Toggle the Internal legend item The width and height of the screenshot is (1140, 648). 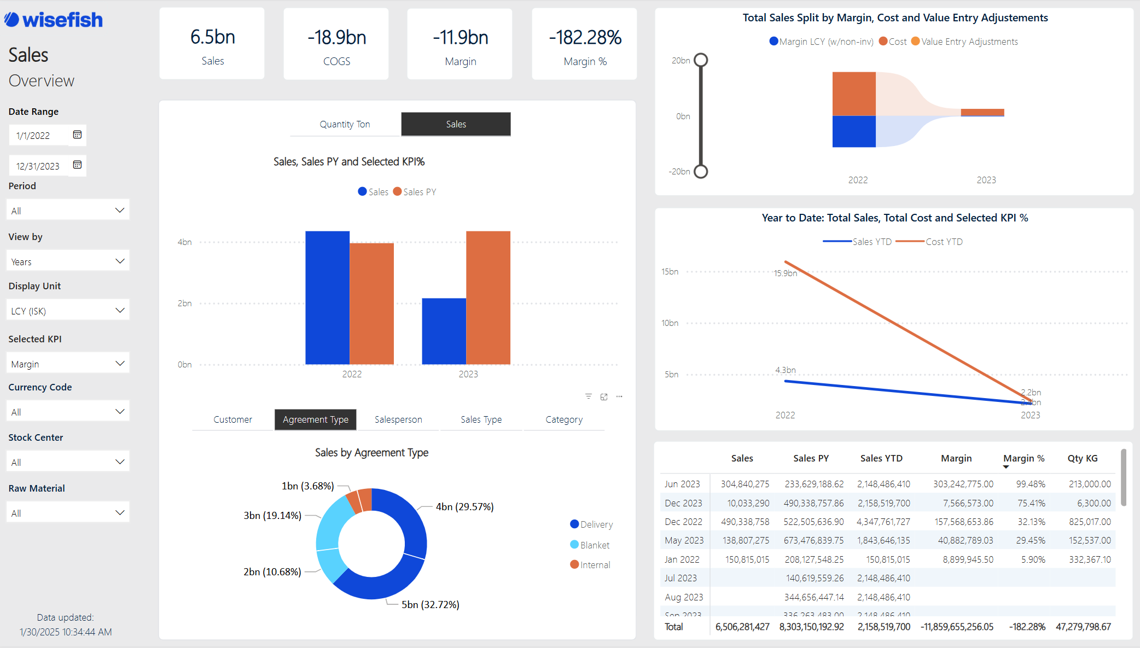click(x=590, y=565)
